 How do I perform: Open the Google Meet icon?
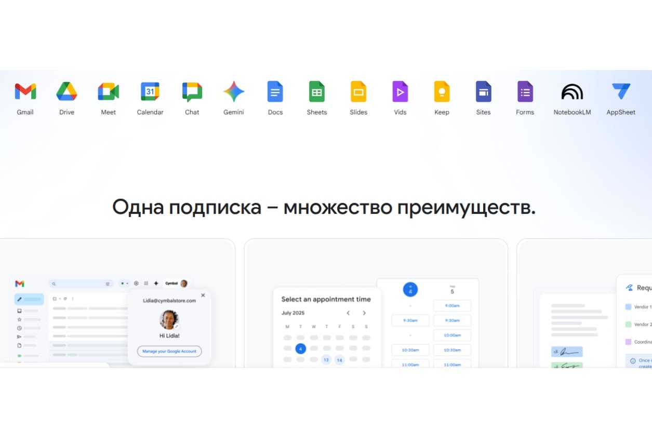pyautogui.click(x=108, y=92)
